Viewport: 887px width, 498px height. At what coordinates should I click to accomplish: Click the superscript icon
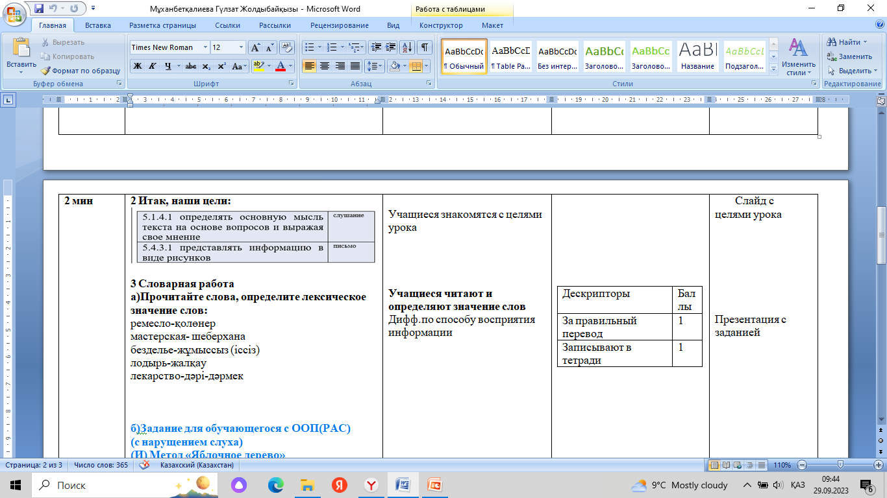coord(221,66)
